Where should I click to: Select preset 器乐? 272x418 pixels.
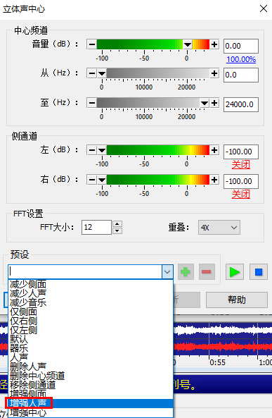pyautogui.click(x=91, y=348)
